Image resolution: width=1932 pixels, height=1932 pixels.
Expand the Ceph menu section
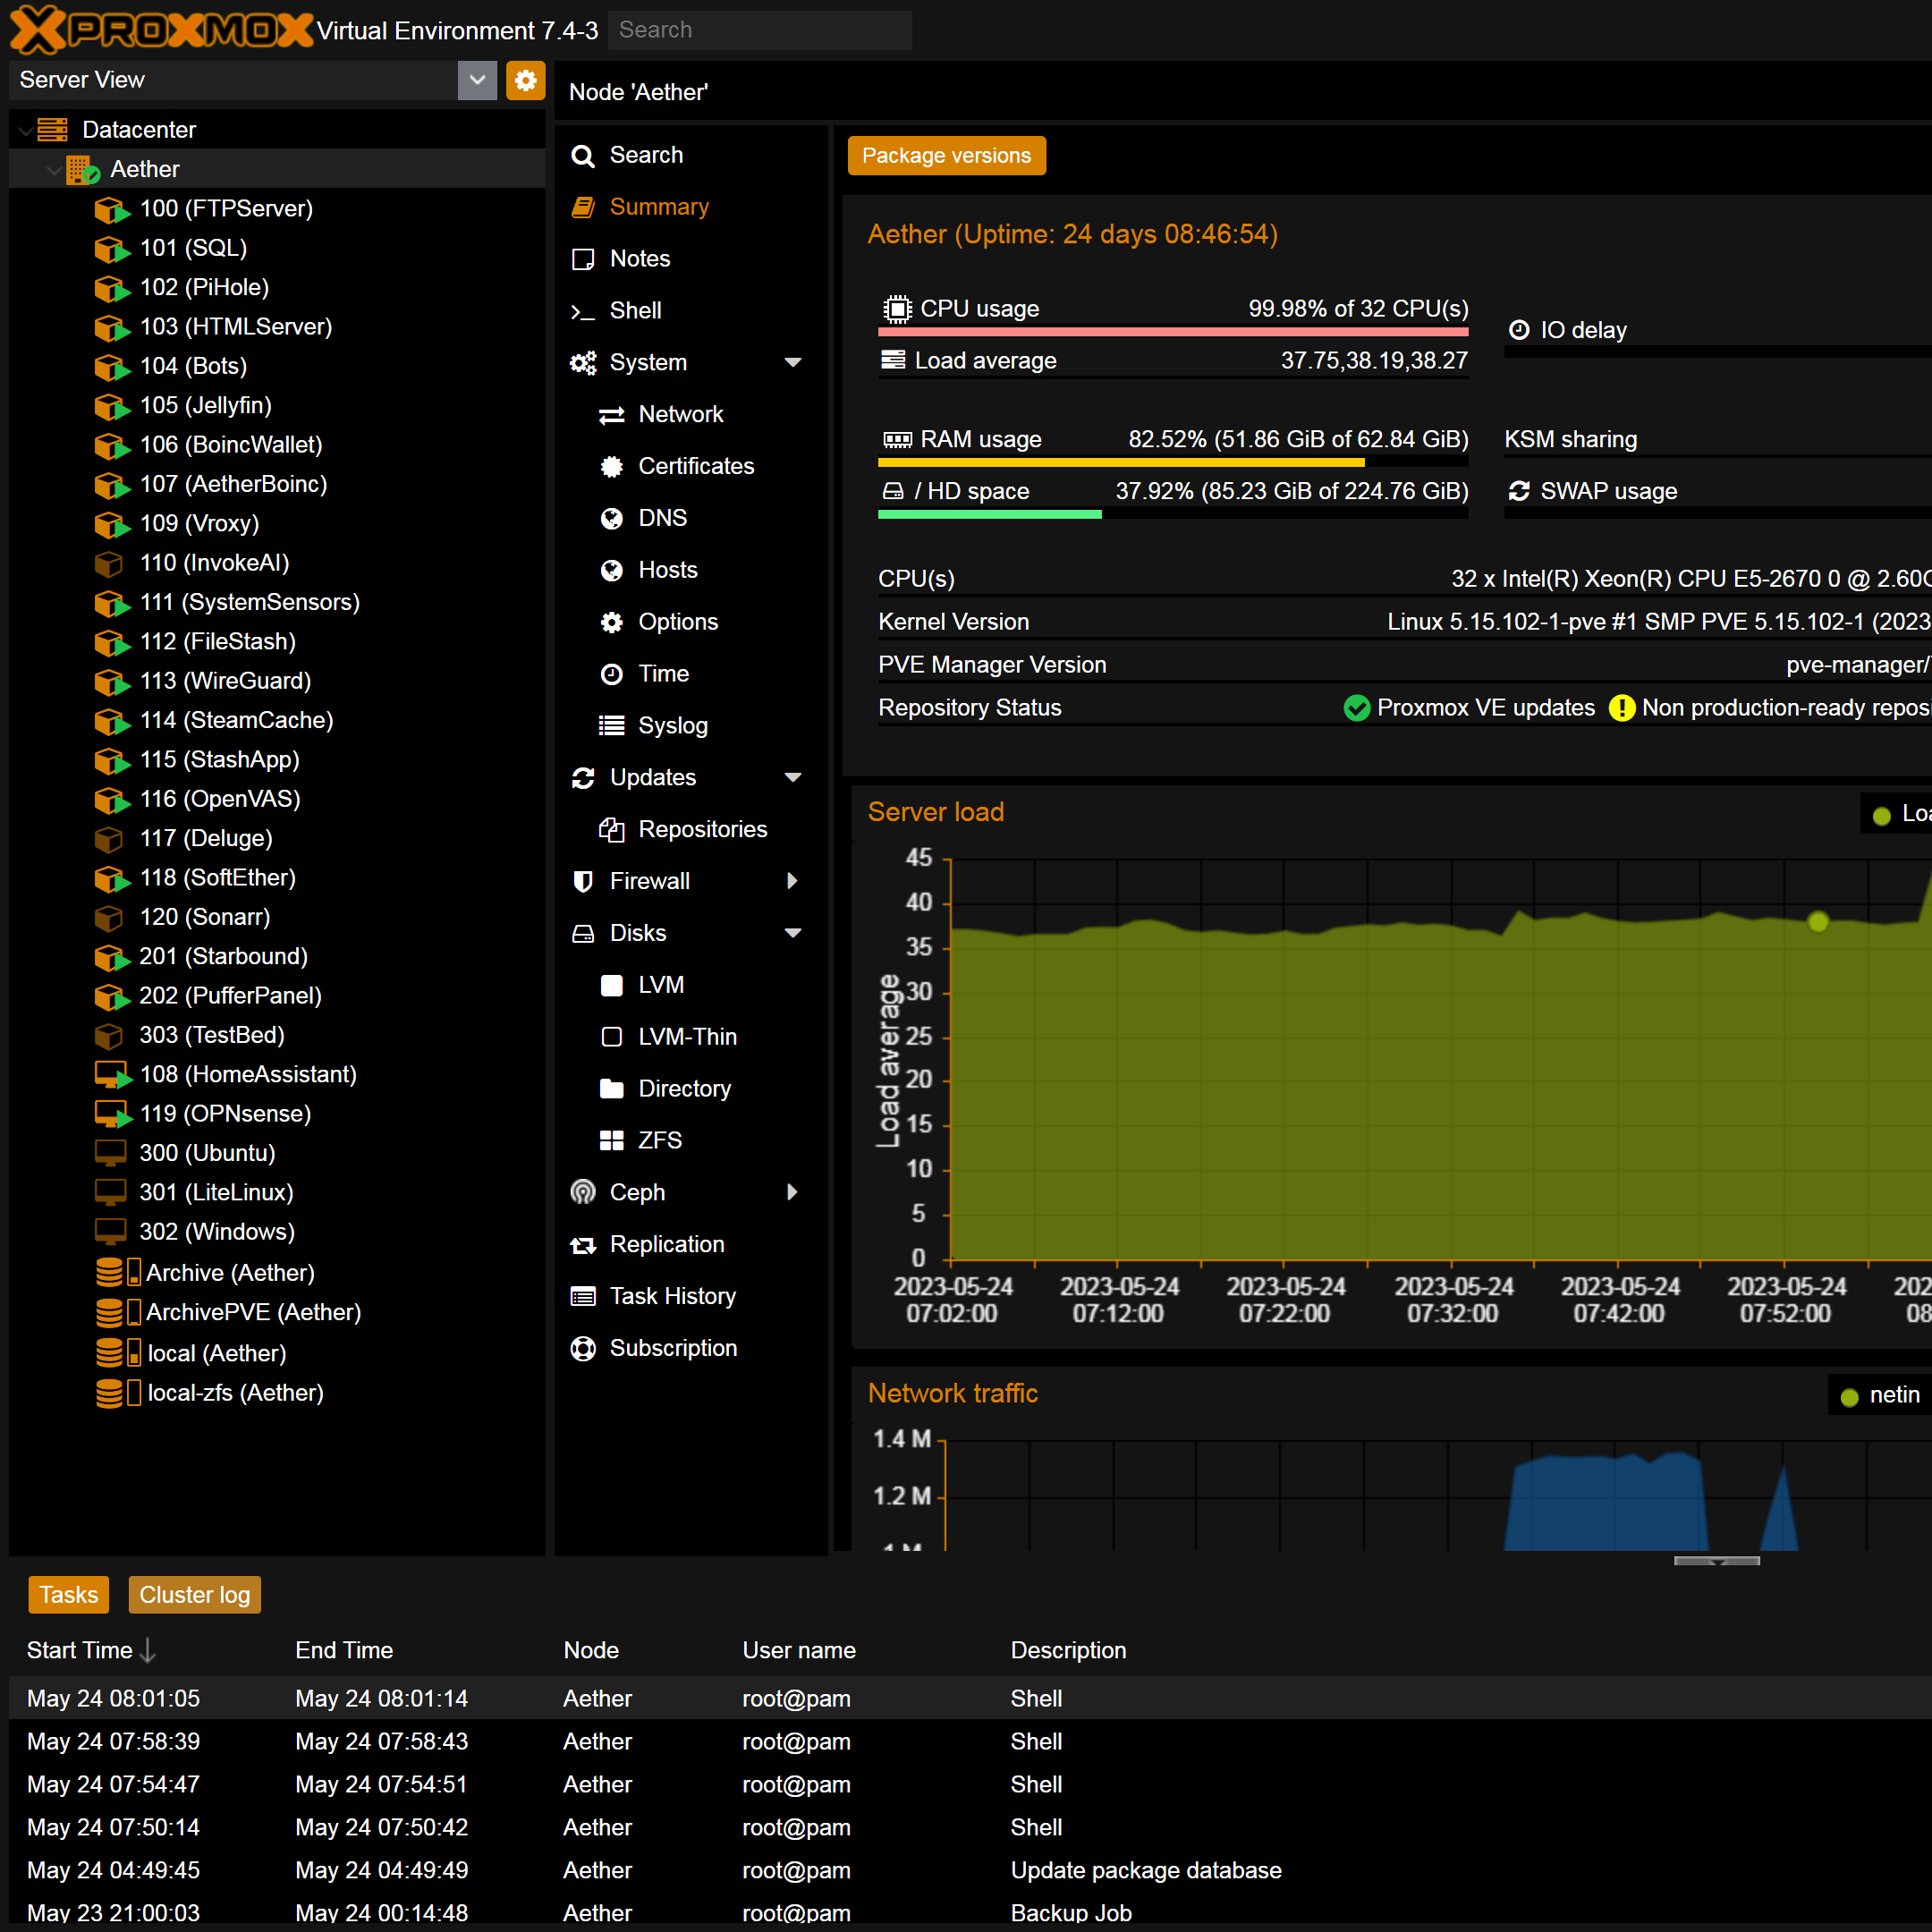click(x=793, y=1192)
